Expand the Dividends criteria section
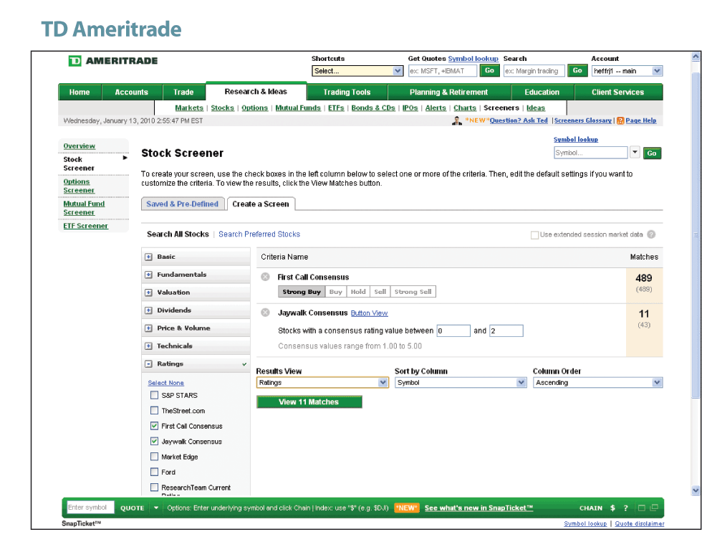Screen dimensions: 707x537 (148, 310)
